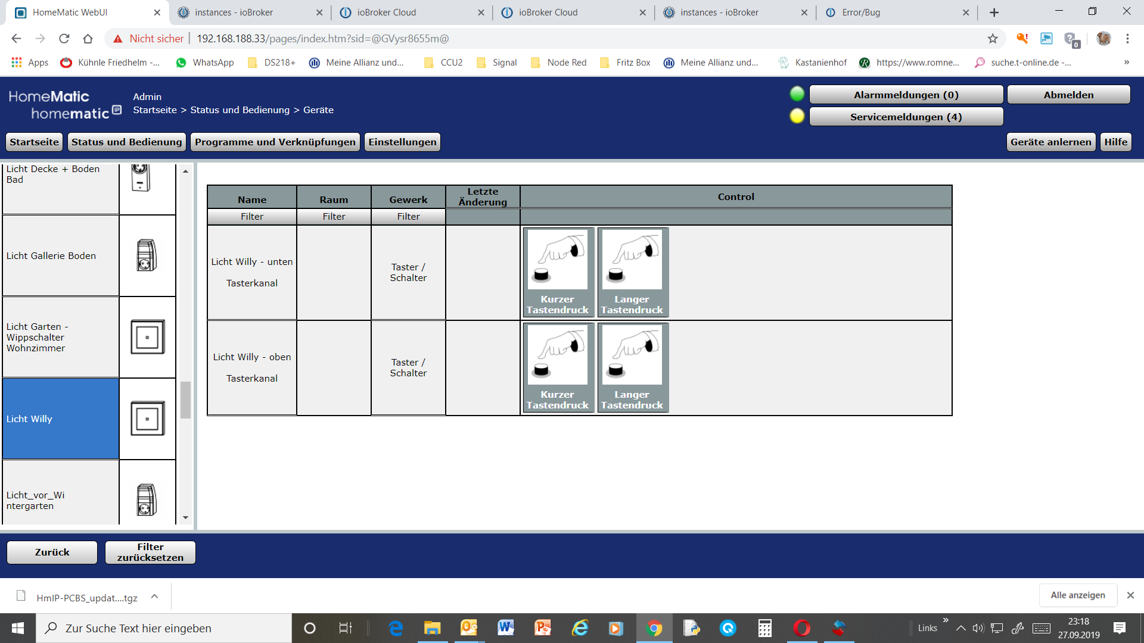Open Alarmmeldungen (0)

click(906, 95)
